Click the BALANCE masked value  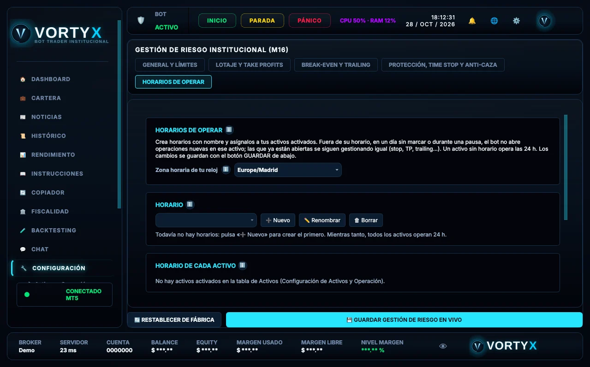click(162, 350)
